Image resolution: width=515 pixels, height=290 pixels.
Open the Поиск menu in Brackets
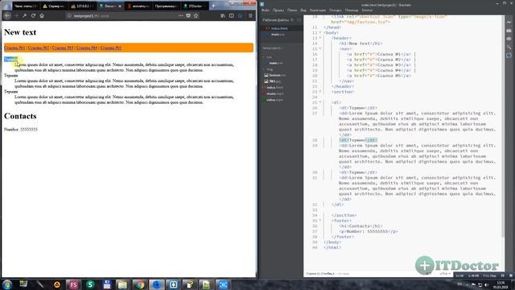[x=292, y=10]
